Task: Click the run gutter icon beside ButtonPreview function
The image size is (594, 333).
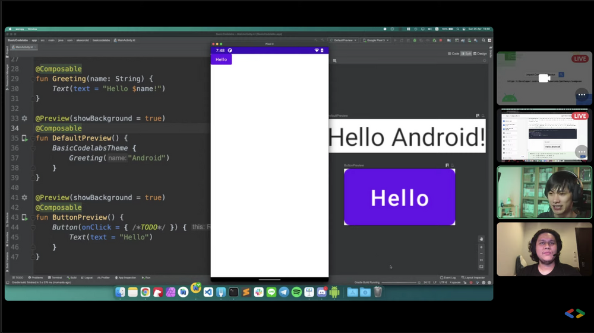Action: (24, 218)
